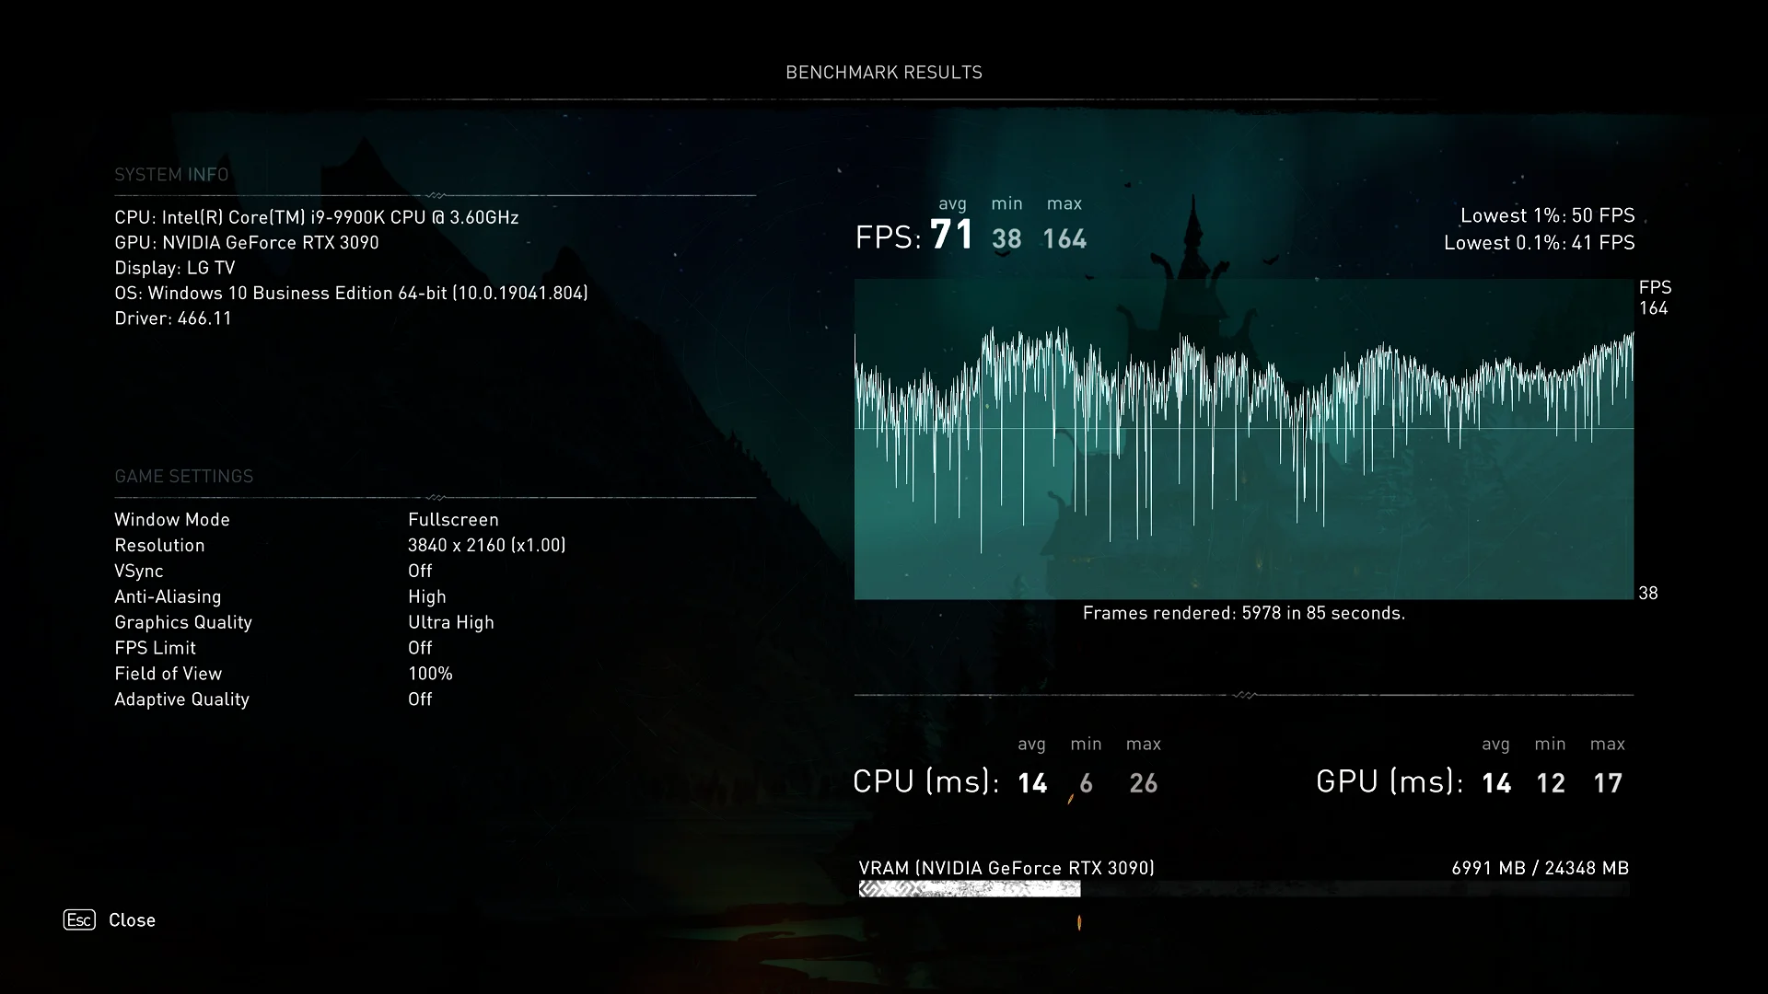The width and height of the screenshot is (1768, 994).
Task: Select the GPU (ms) label
Action: pyautogui.click(x=1390, y=781)
